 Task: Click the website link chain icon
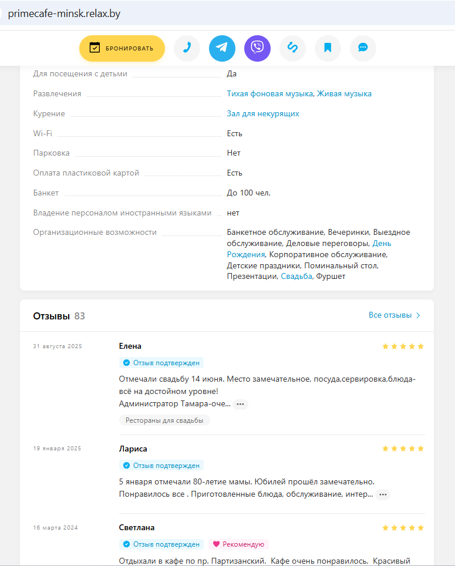(x=292, y=48)
